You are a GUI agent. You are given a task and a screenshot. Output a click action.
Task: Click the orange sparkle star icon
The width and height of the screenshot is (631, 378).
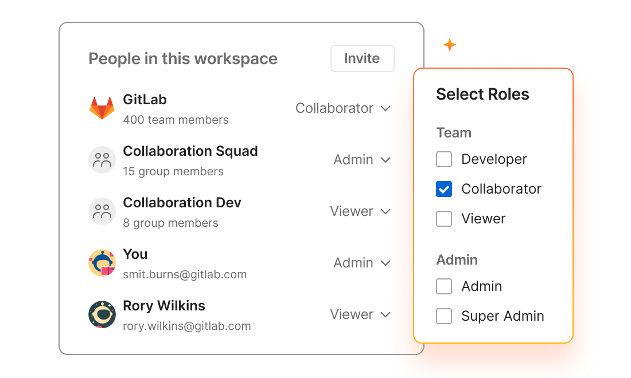(x=450, y=45)
